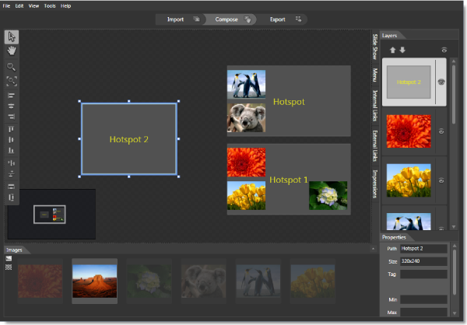The width and height of the screenshot is (467, 325).
Task: Click the fit-to-screen zoom tool
Action: [11, 81]
